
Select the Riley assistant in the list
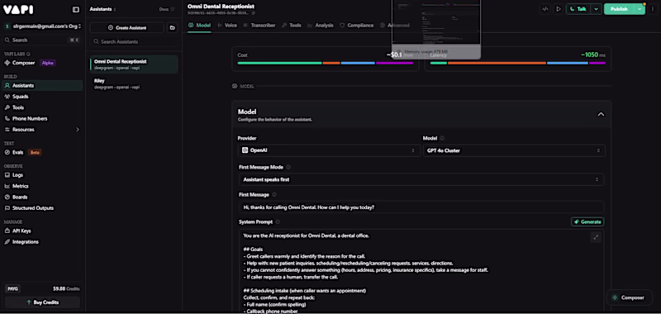134,83
